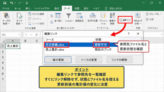Viewport: 164px width, 92px height.
Task: Click the ソース column header
Action: (50, 40)
